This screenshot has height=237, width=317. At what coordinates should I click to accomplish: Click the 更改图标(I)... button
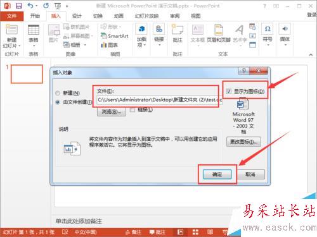coord(243,142)
